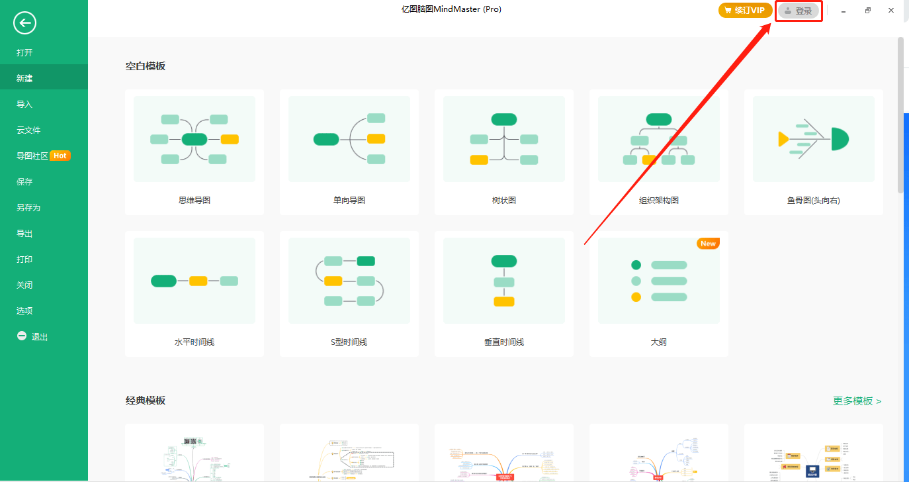Click the 登录 login button
909x482 pixels.
point(798,11)
